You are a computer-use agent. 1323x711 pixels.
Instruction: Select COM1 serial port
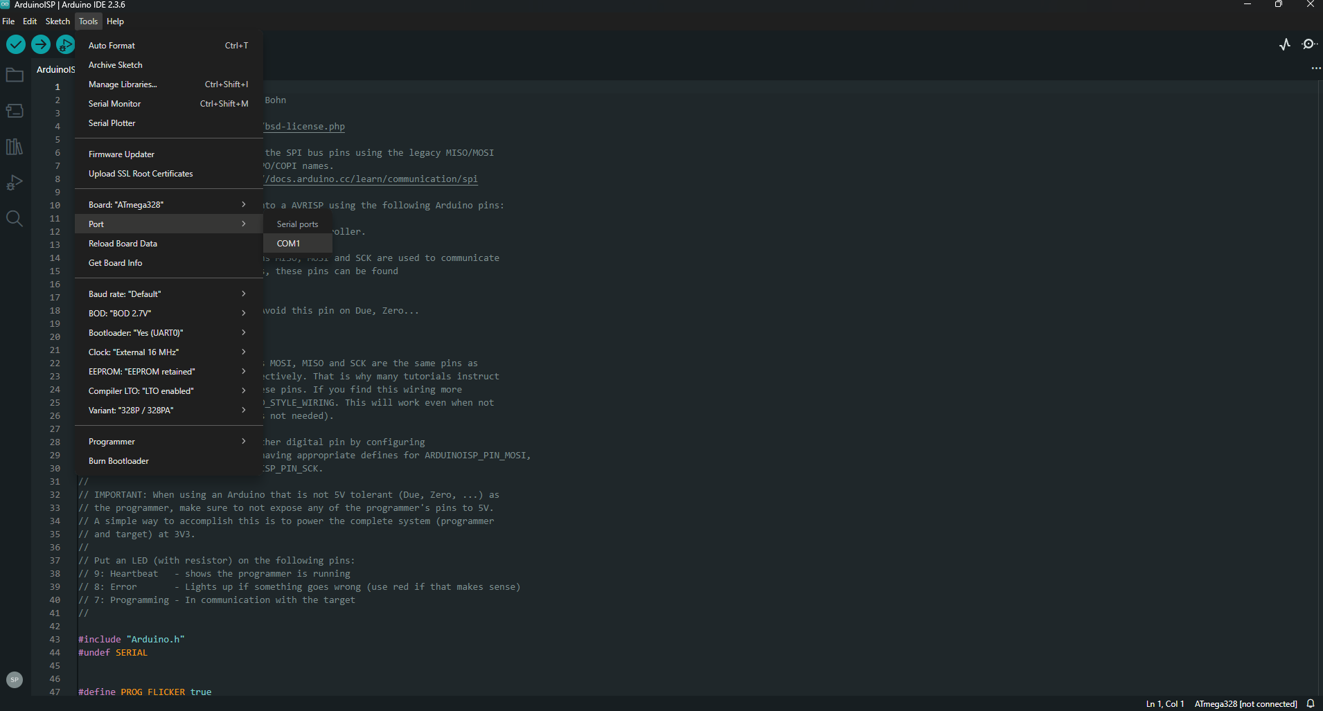[298, 244]
